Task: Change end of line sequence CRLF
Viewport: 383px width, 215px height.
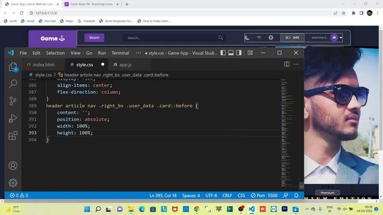Action: tap(227, 195)
